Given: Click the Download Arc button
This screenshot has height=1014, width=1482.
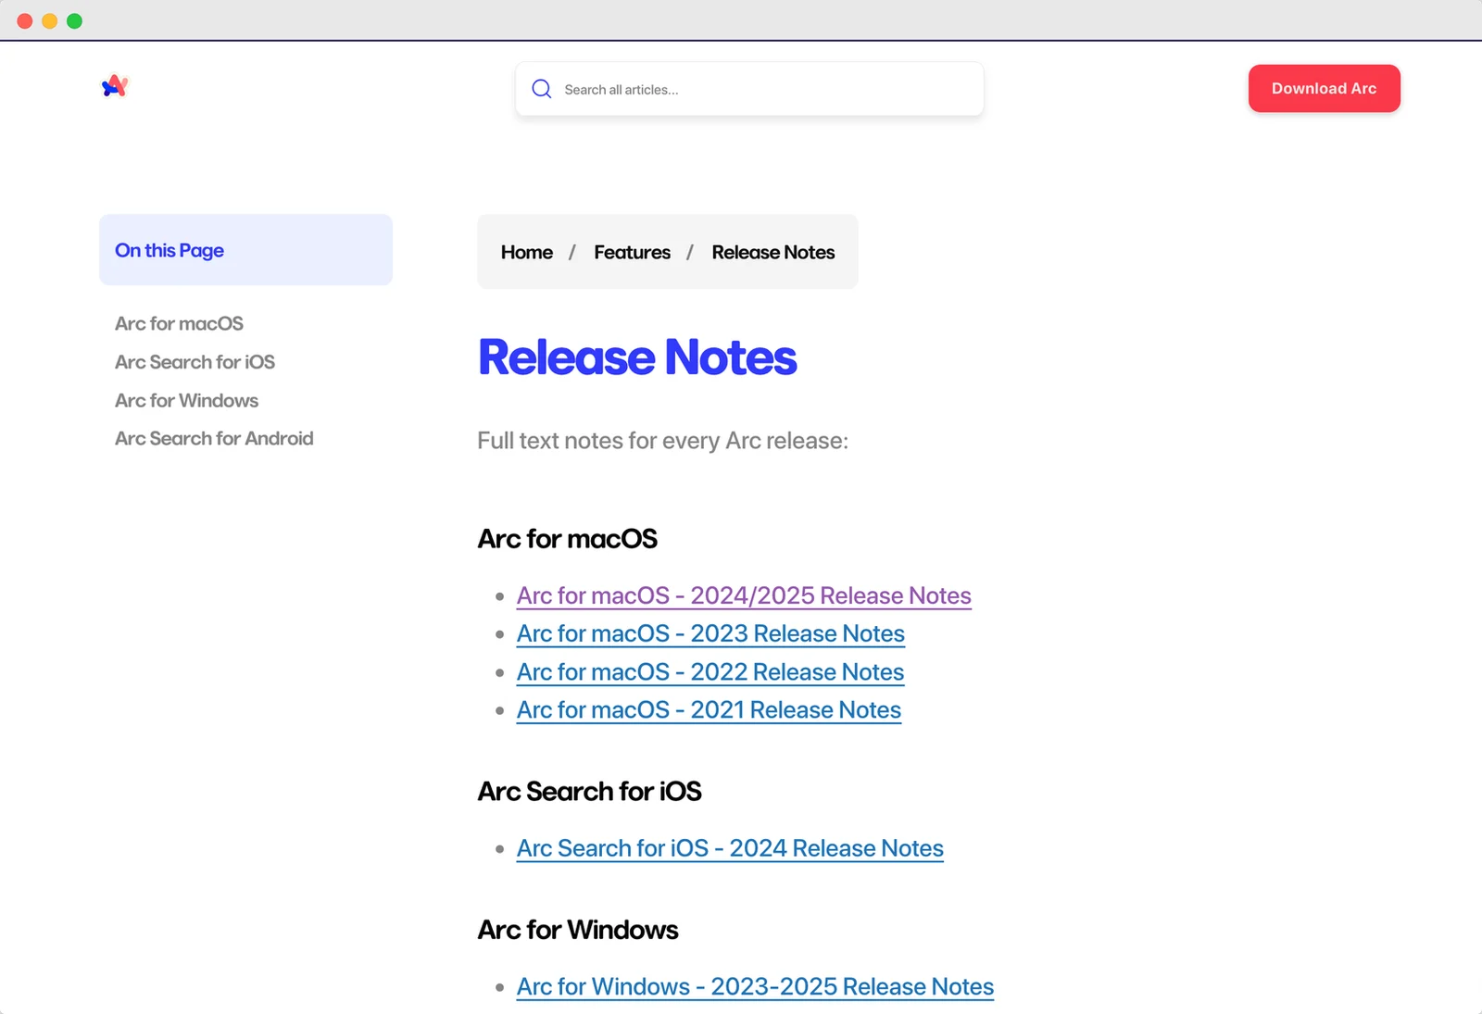Looking at the screenshot, I should tap(1324, 88).
